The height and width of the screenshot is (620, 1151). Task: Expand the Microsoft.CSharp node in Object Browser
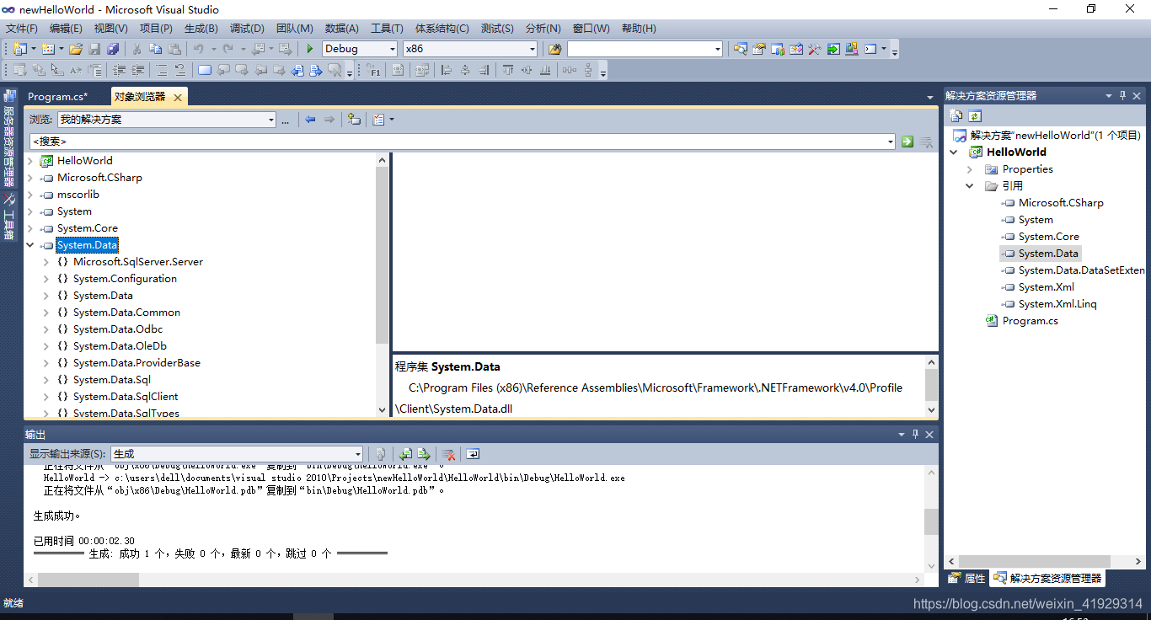(x=30, y=178)
